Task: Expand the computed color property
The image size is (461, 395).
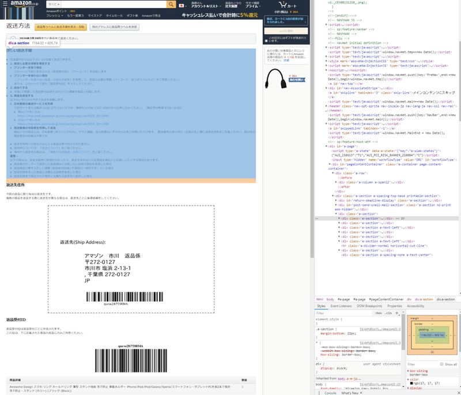Action: pos(408,379)
